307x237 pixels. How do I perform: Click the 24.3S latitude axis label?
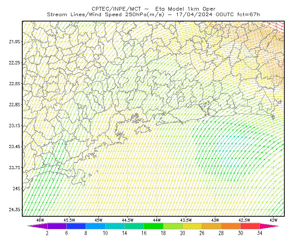pyautogui.click(x=15, y=210)
